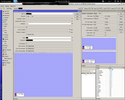Open the column dropdown in Usage table
Viewport: 125px width, 100px height.
pyautogui.click(x=124, y=68)
